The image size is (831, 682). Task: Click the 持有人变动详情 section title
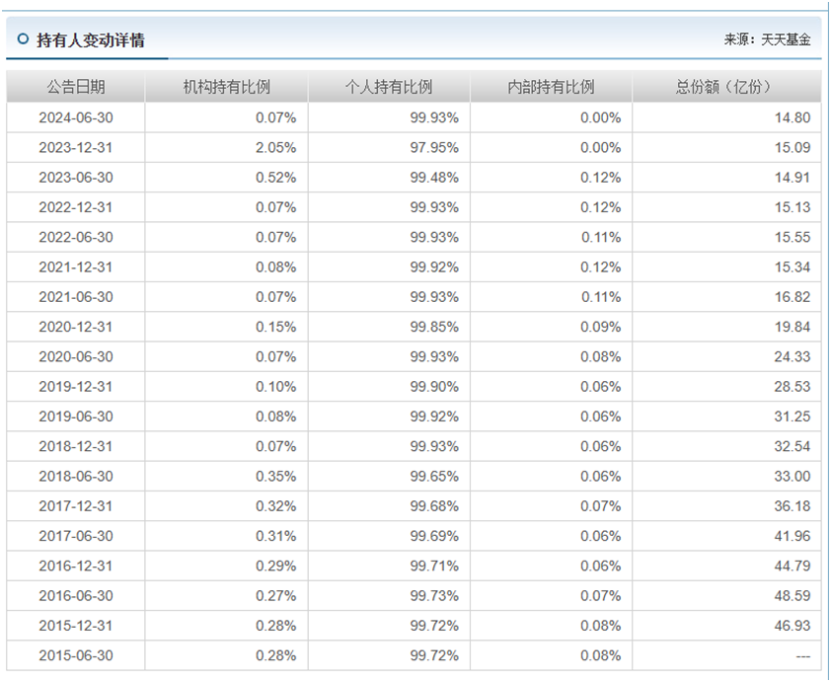pyautogui.click(x=91, y=40)
